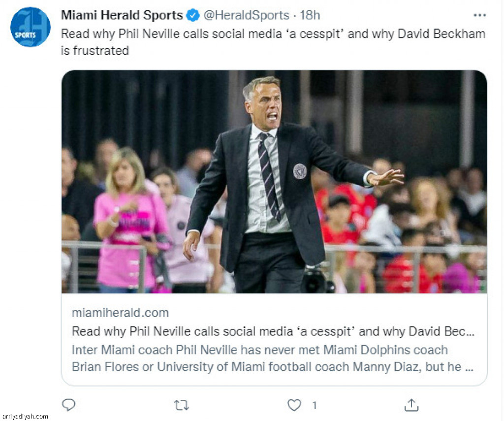
Task: Click the woman in pink shirt in photo
Action: click(x=130, y=219)
